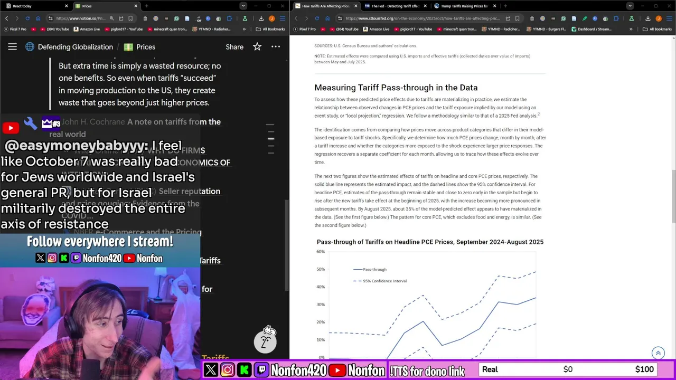Click the Defending Globalization globe icon
Viewport: 676px width, 380px height.
tap(30, 47)
